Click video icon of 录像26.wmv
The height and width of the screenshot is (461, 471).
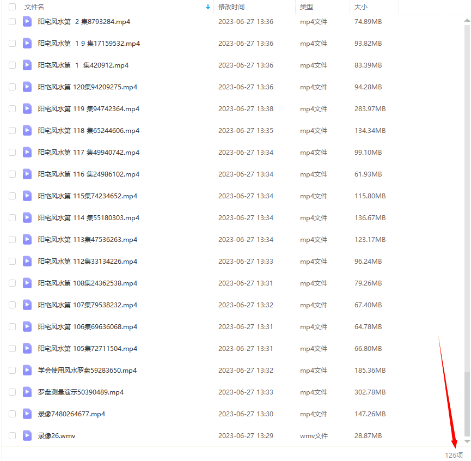(x=27, y=435)
